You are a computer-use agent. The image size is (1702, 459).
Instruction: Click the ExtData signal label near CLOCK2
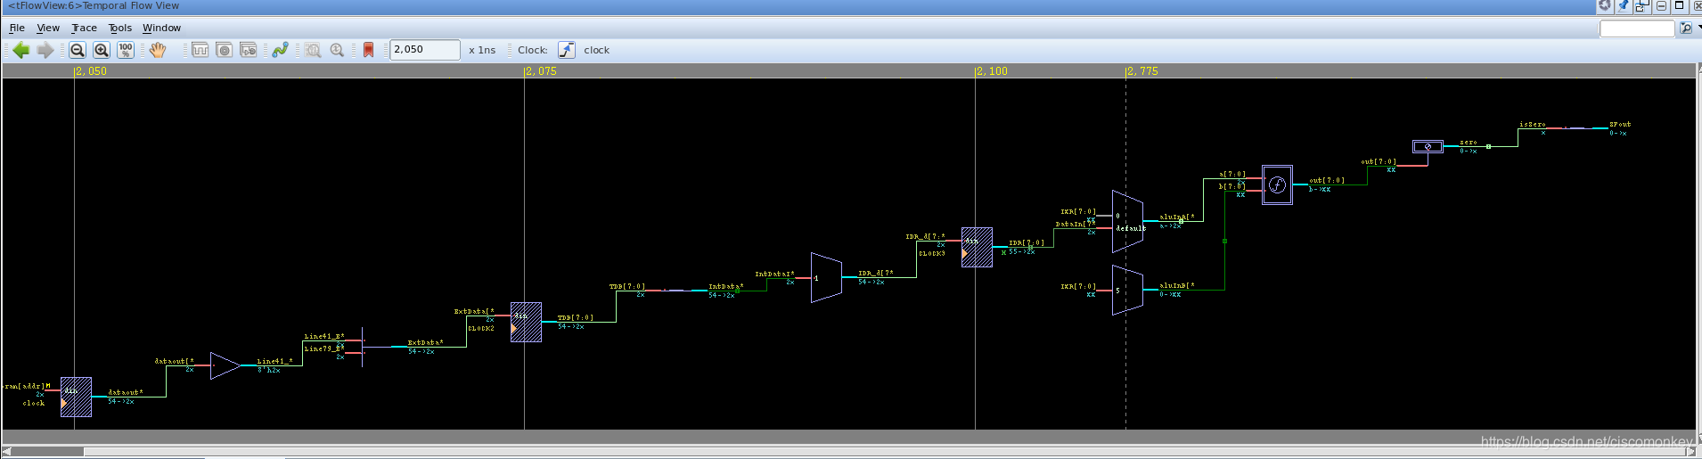click(473, 312)
